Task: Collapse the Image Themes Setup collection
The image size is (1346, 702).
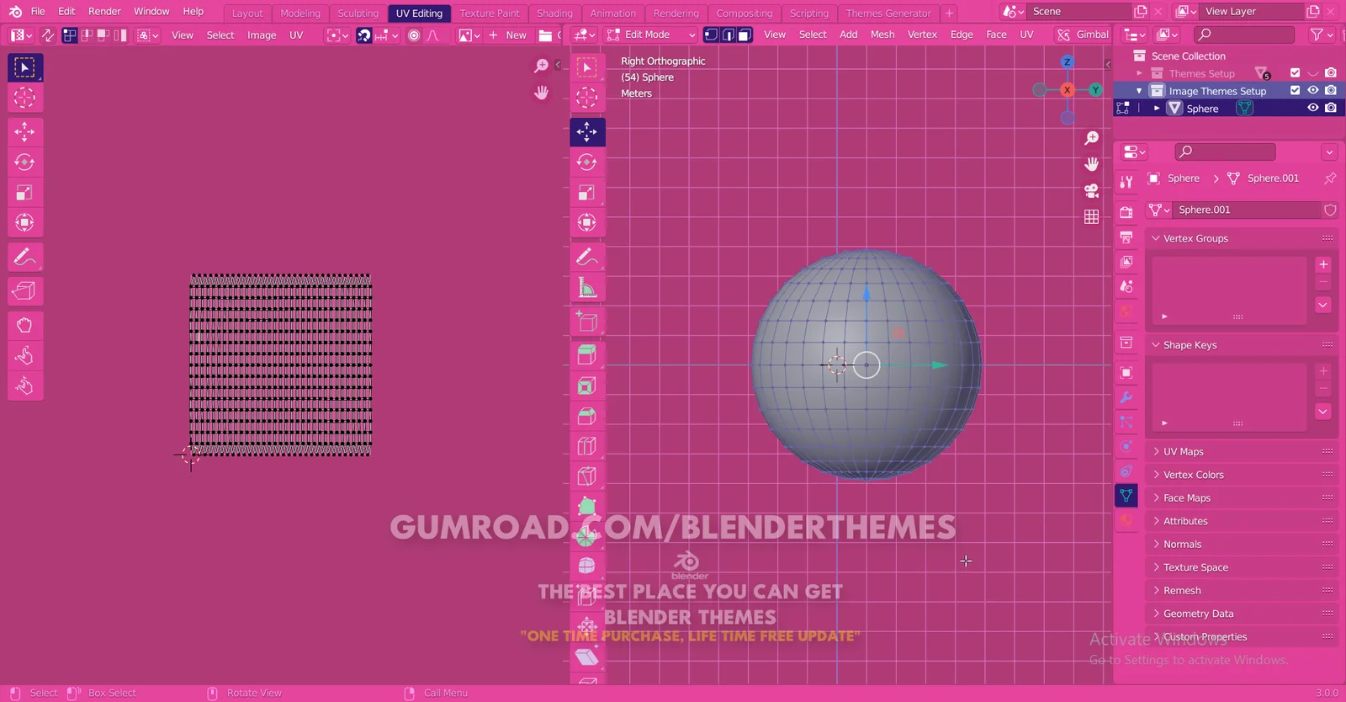Action: 1139,91
